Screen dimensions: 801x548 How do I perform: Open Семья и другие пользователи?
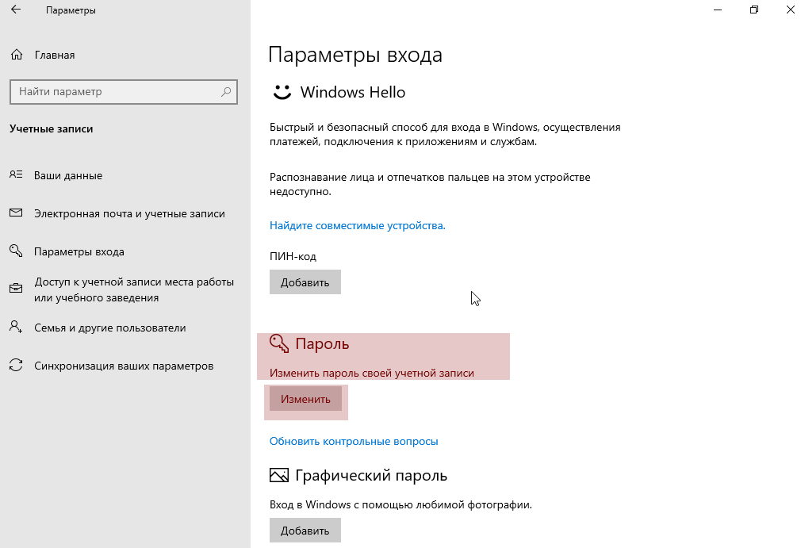(109, 328)
